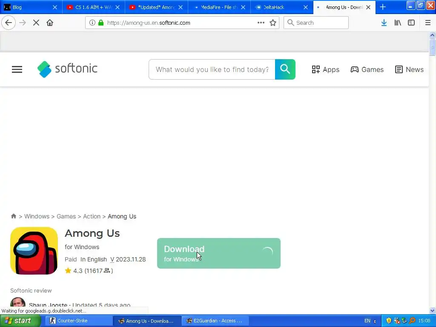
Task: Open the Games section on Softonic
Action: pos(367,69)
